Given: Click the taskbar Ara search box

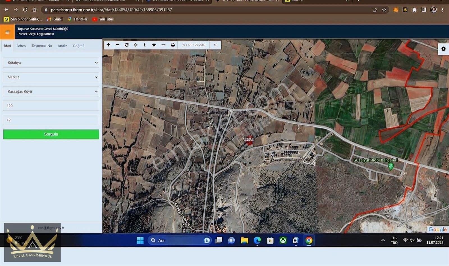Looking at the screenshot, I should point(179,240).
